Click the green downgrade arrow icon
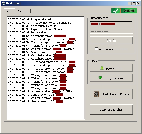The width and height of the screenshot is (142, 134). coord(100,78)
